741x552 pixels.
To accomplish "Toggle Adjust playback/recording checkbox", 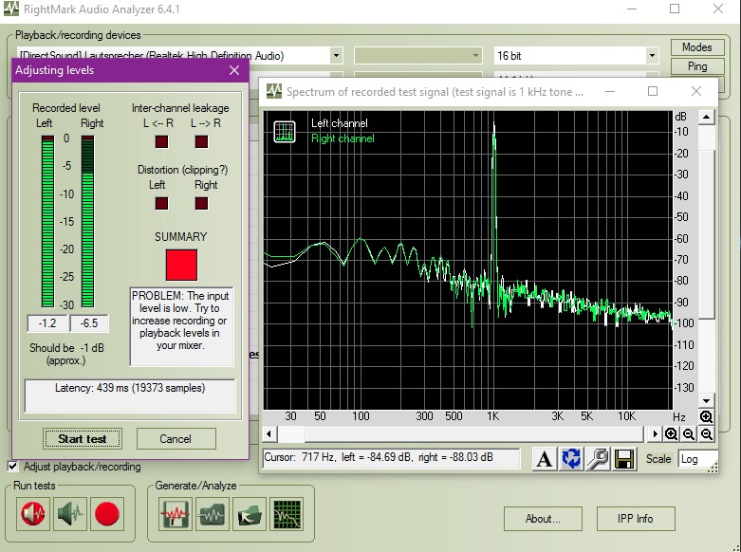I will tap(13, 467).
